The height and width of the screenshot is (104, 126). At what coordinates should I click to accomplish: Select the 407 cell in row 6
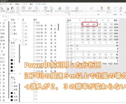click(x=111, y=40)
